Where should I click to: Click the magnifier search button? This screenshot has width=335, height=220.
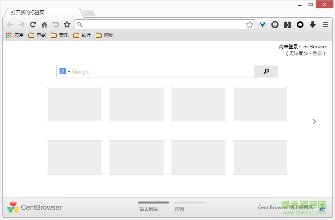click(x=266, y=71)
